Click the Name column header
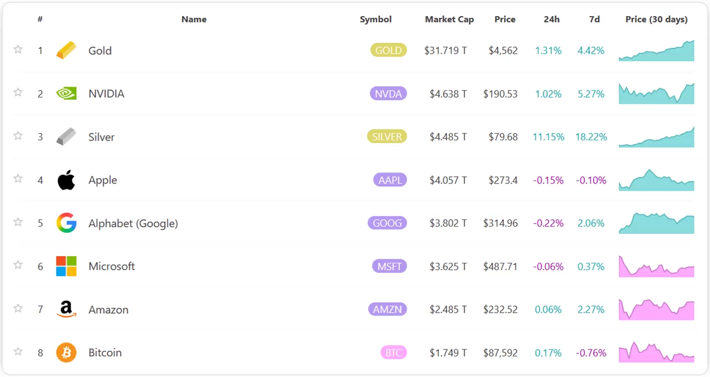 point(194,19)
